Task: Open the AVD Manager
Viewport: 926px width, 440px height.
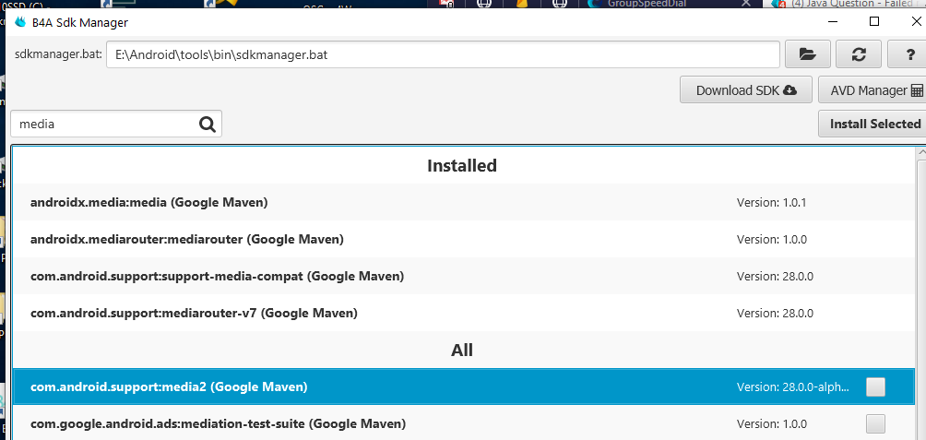Action: click(872, 90)
